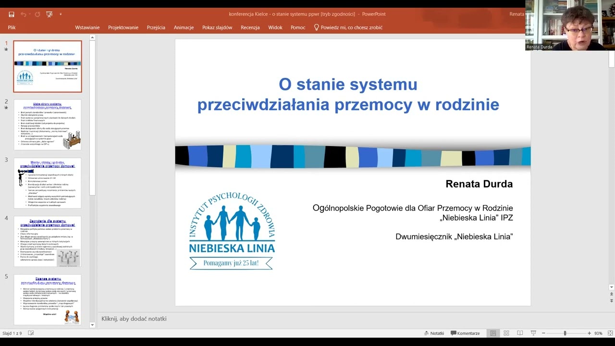The width and height of the screenshot is (615, 346).
Task: Click the "Renata Durda" author text on slide
Action: click(x=479, y=184)
